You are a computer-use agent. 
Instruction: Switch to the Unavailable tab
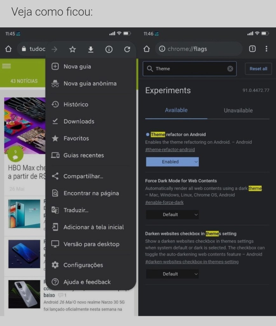(x=238, y=110)
